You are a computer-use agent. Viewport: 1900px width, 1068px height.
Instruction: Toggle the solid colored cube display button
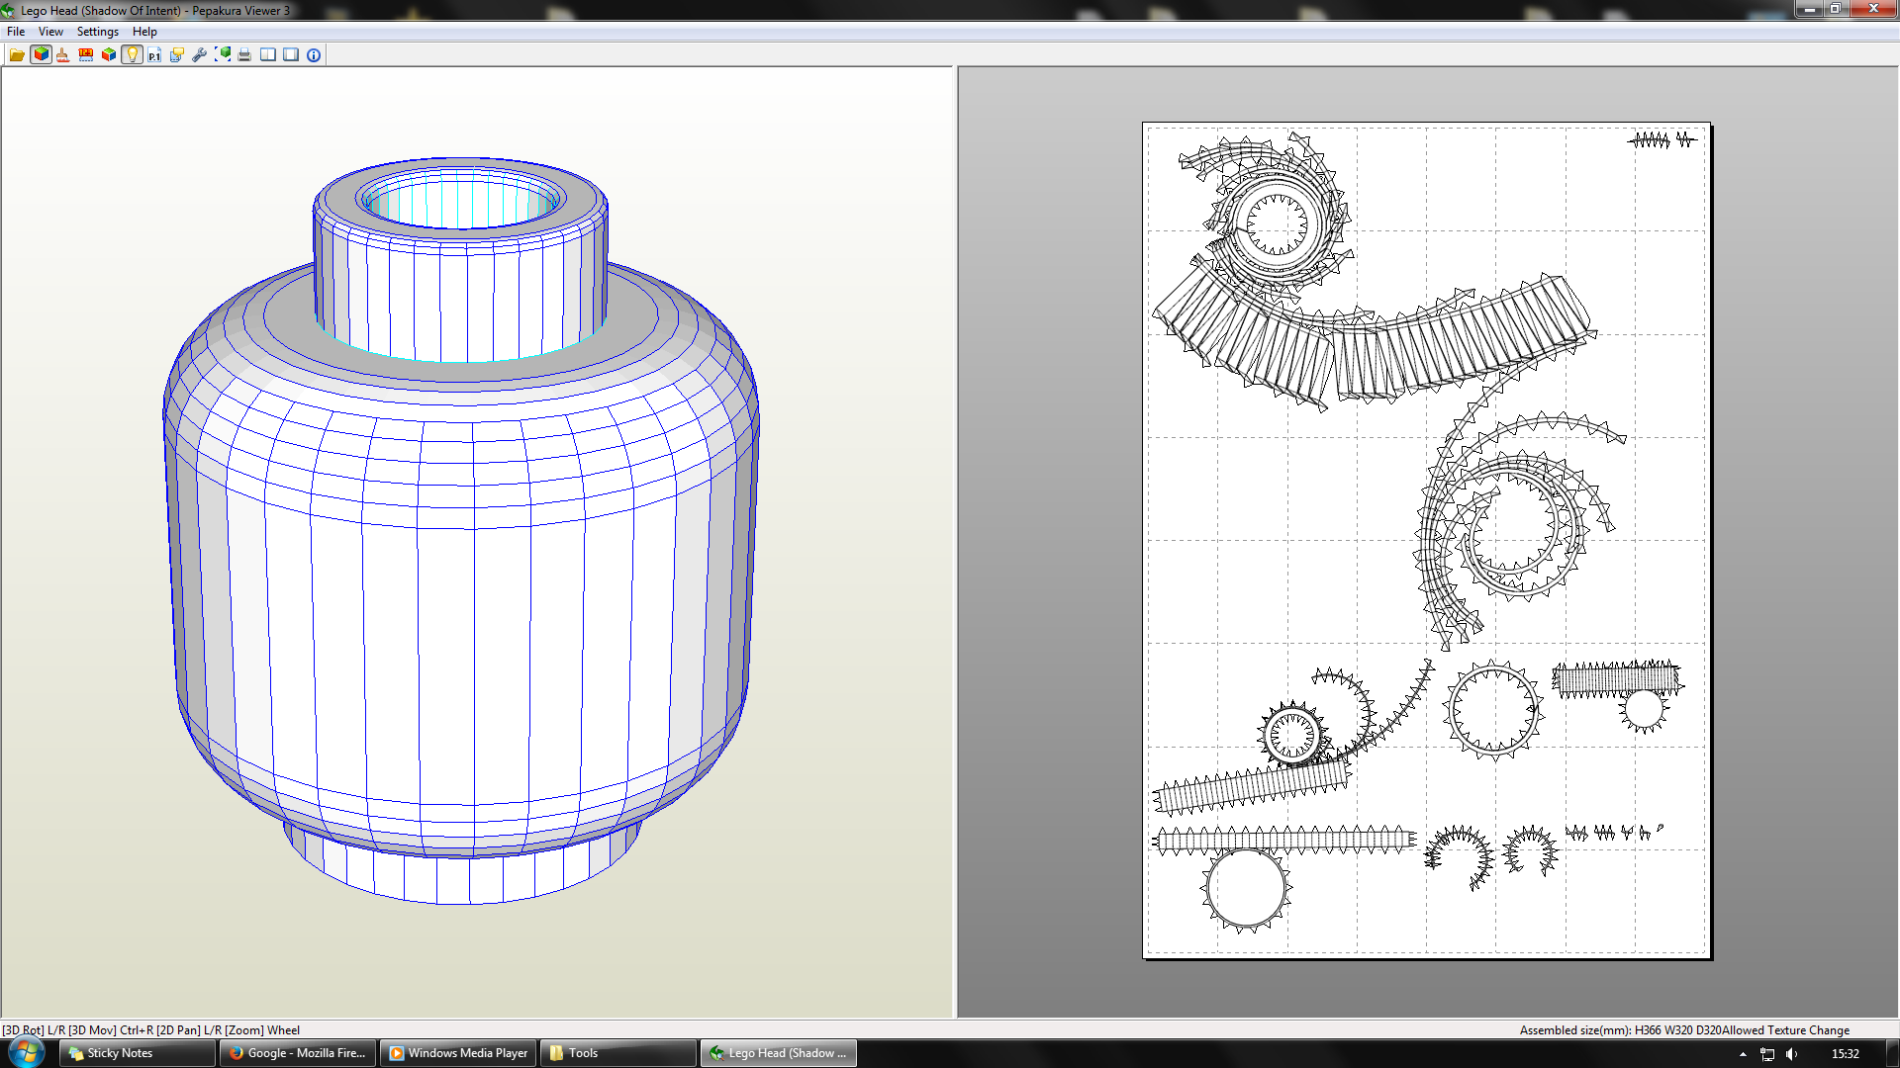(41, 55)
